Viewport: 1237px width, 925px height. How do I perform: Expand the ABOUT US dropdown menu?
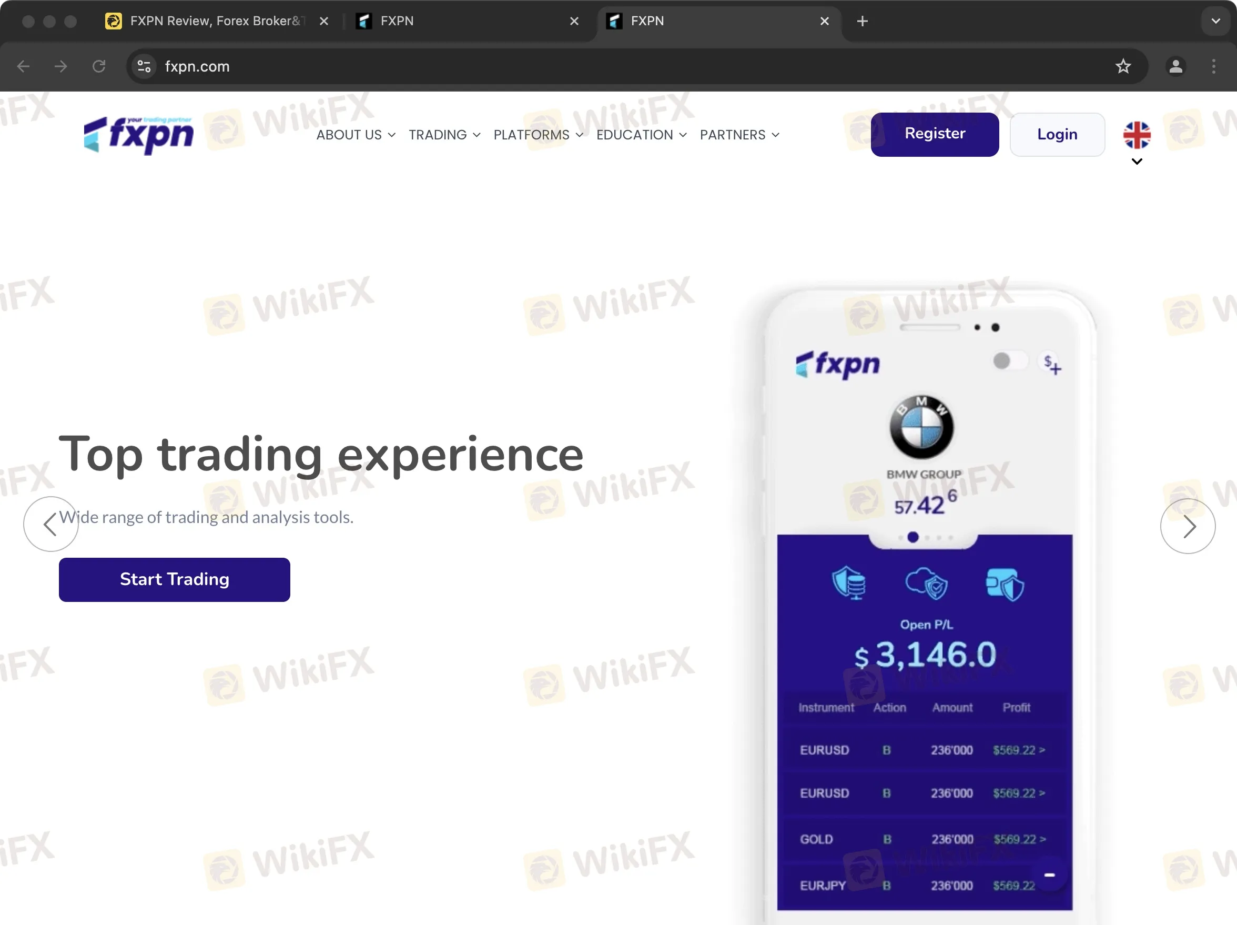[x=356, y=134]
